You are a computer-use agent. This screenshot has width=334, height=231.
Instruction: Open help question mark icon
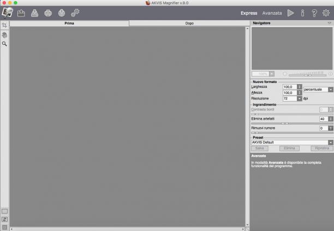pyautogui.click(x=314, y=13)
